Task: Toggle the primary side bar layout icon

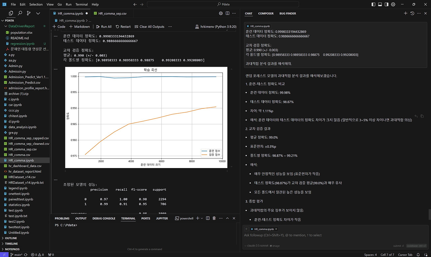Action: [373, 4]
